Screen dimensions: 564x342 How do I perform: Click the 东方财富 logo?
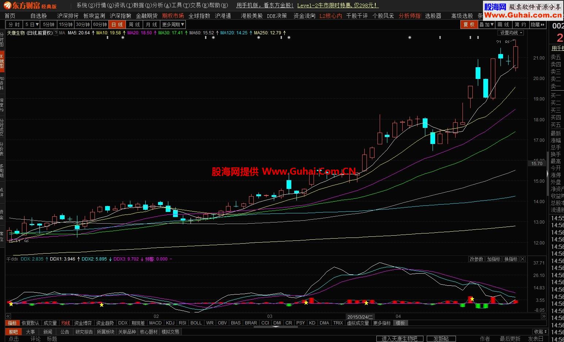[x=22, y=5]
